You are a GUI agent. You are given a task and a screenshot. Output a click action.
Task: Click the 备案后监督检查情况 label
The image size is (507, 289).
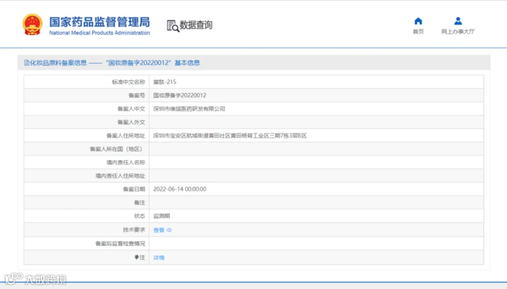click(x=120, y=243)
